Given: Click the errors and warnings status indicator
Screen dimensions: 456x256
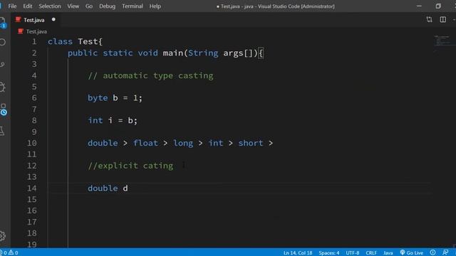Looking at the screenshot, I should click(x=9, y=253).
